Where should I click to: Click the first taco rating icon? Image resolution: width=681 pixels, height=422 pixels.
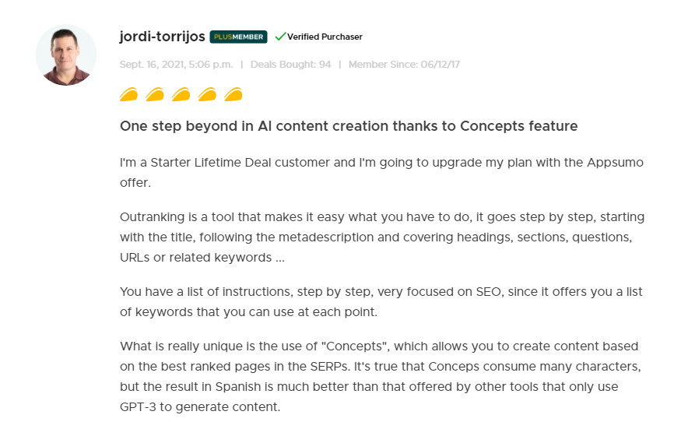[129, 94]
